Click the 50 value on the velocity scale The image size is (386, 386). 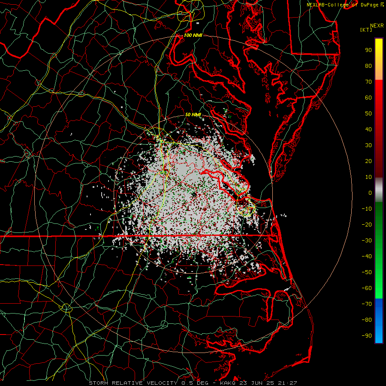coord(368,114)
